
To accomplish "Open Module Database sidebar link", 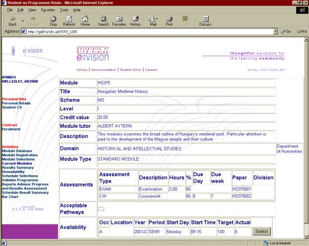I will (17, 151).
